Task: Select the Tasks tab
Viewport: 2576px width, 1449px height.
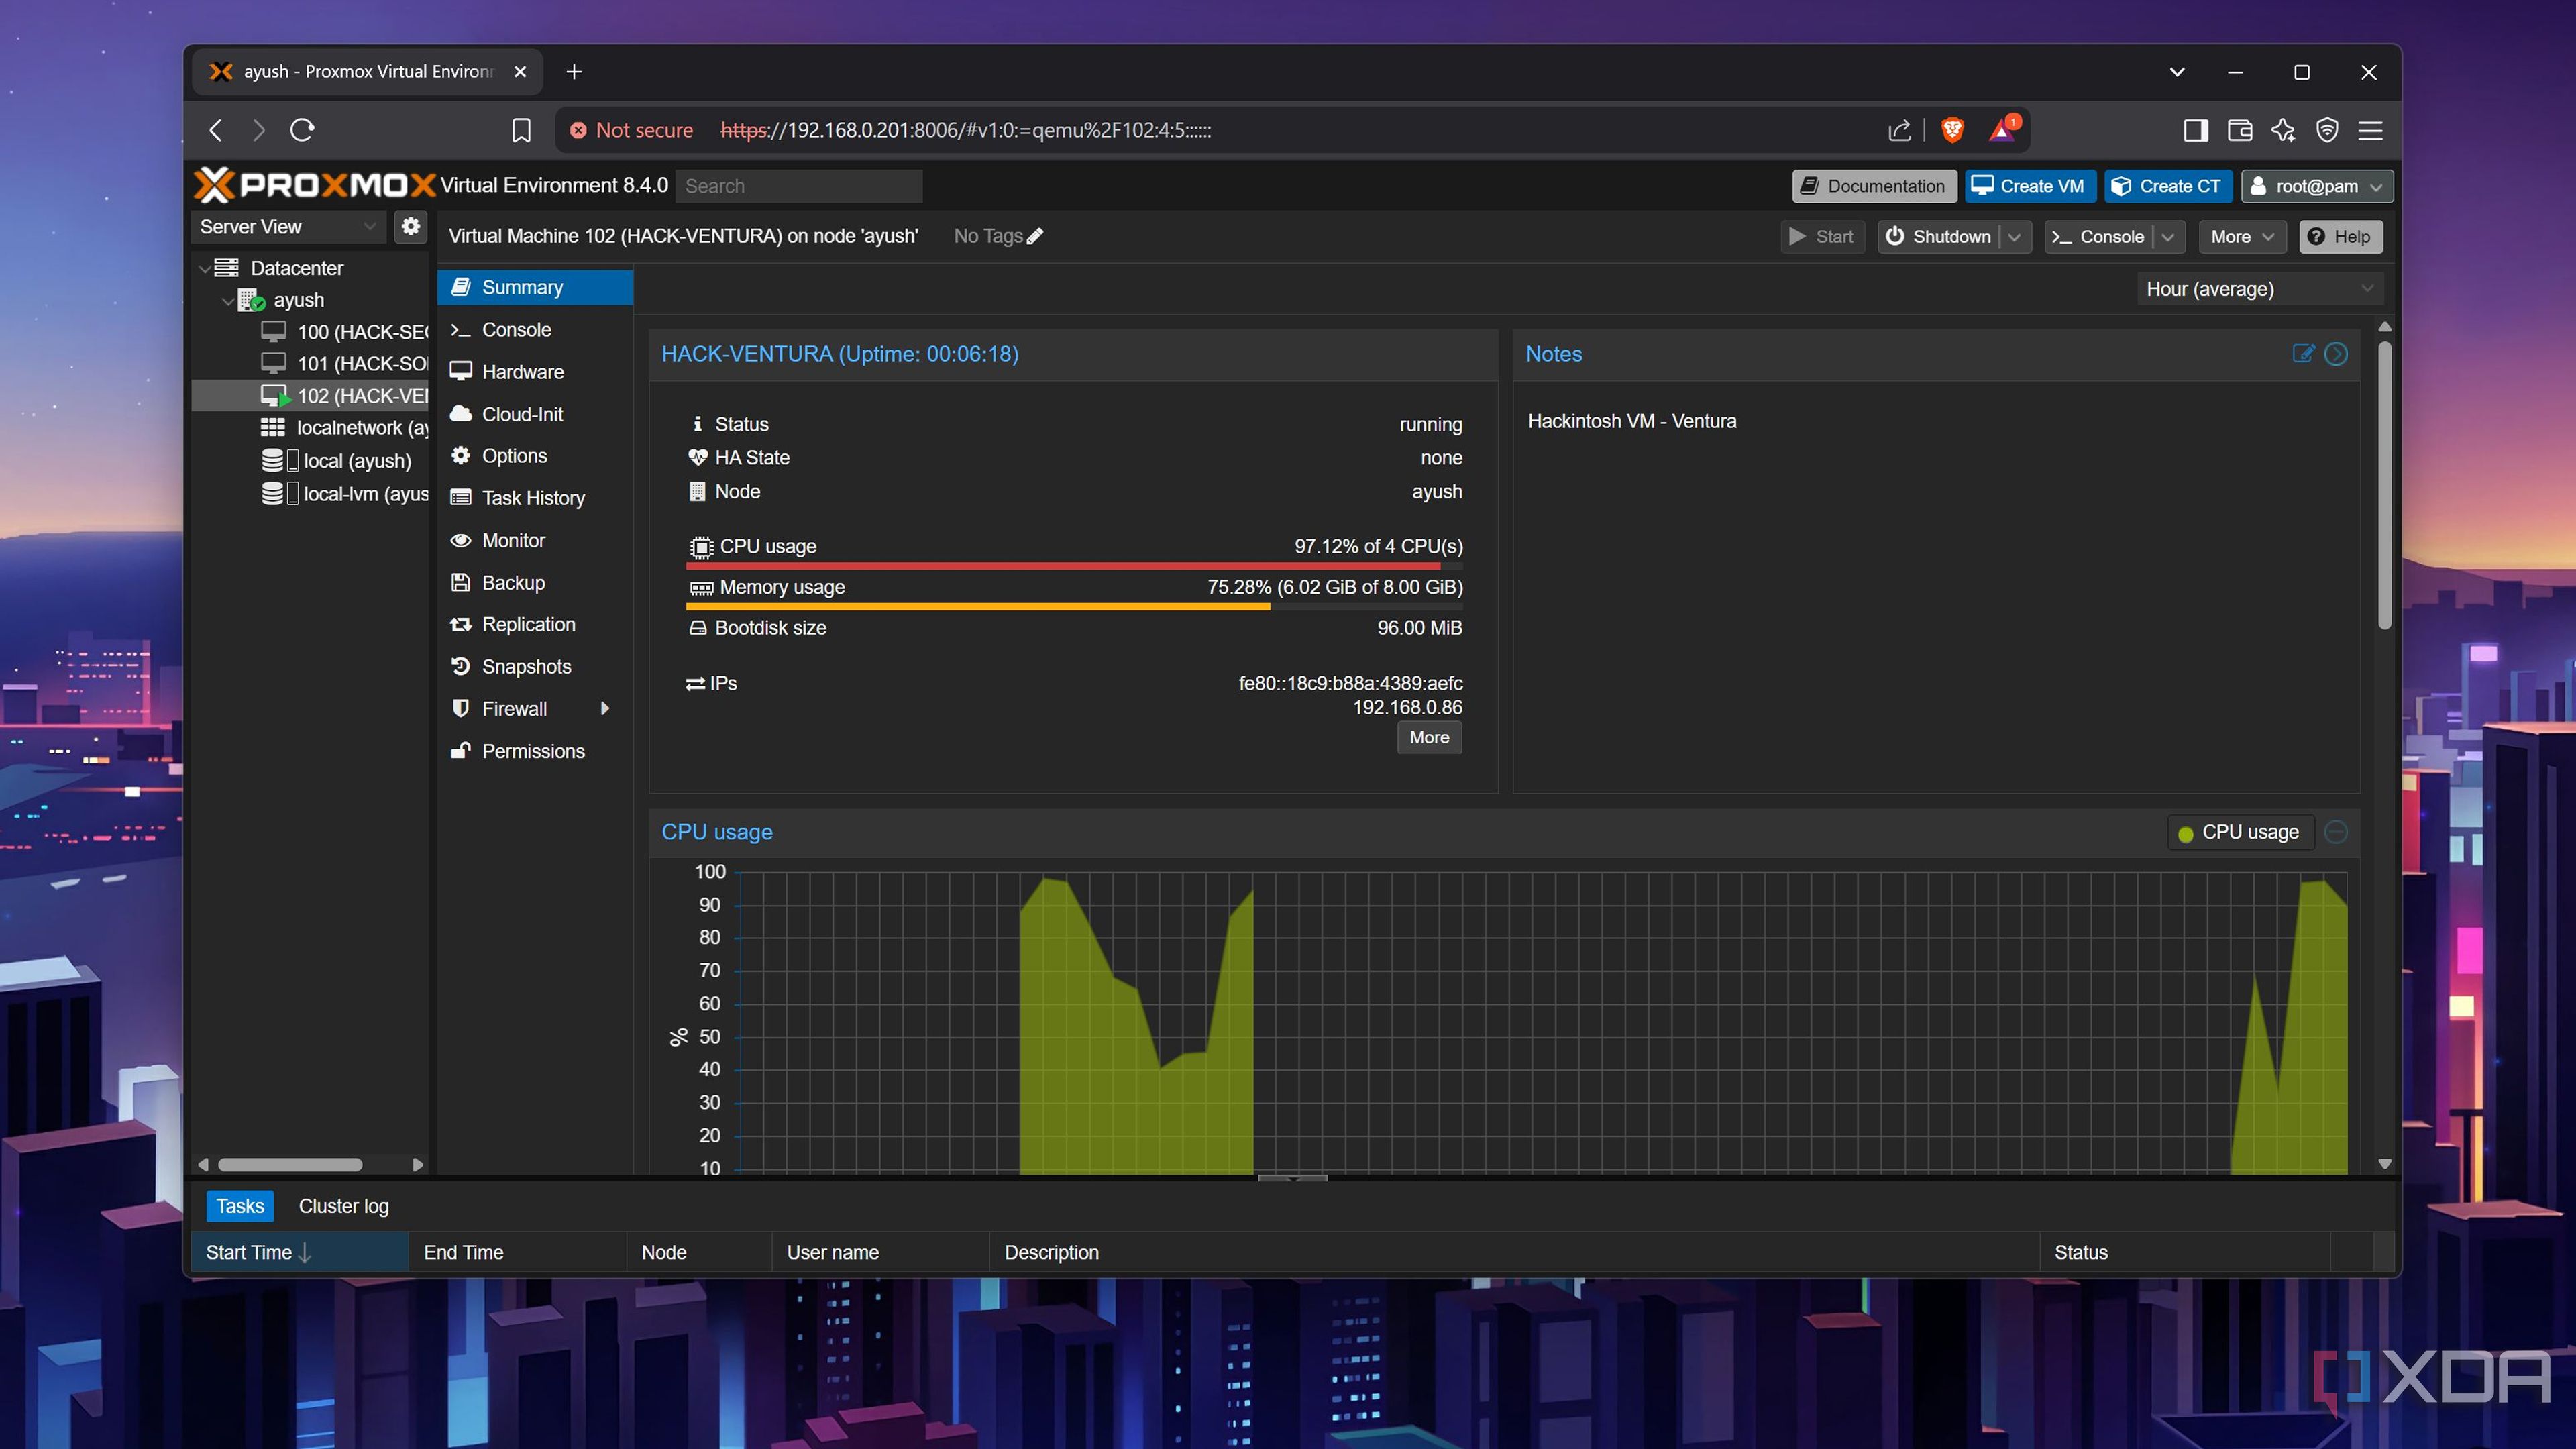Action: [x=240, y=1206]
